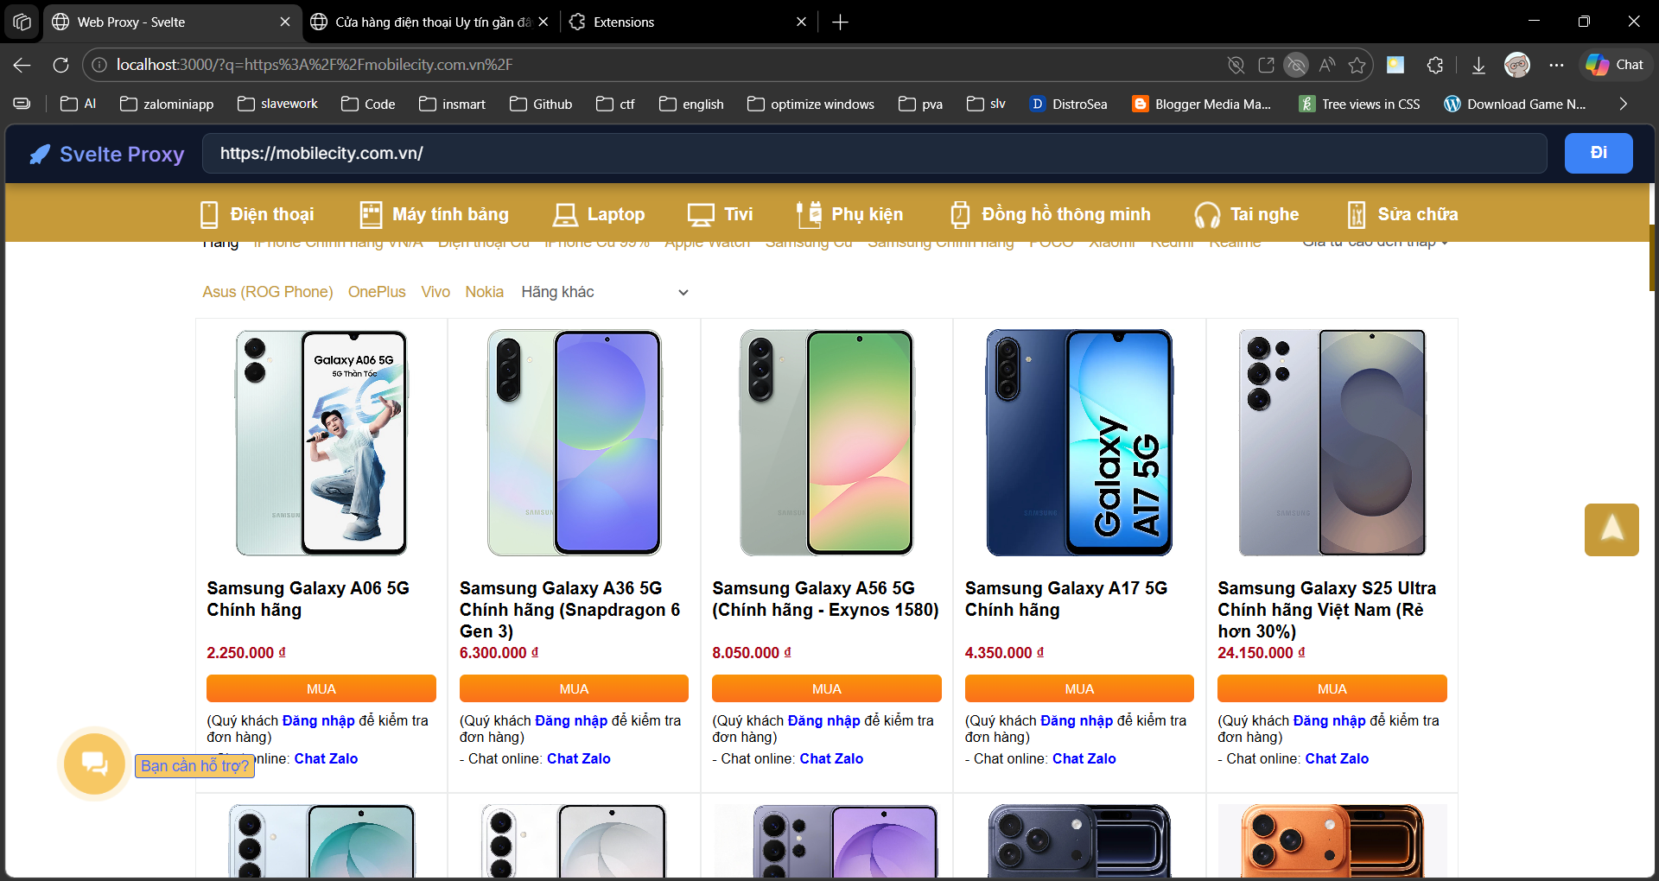The image size is (1659, 881).
Task: Open the optimize windows bookmark folder
Action: point(810,104)
